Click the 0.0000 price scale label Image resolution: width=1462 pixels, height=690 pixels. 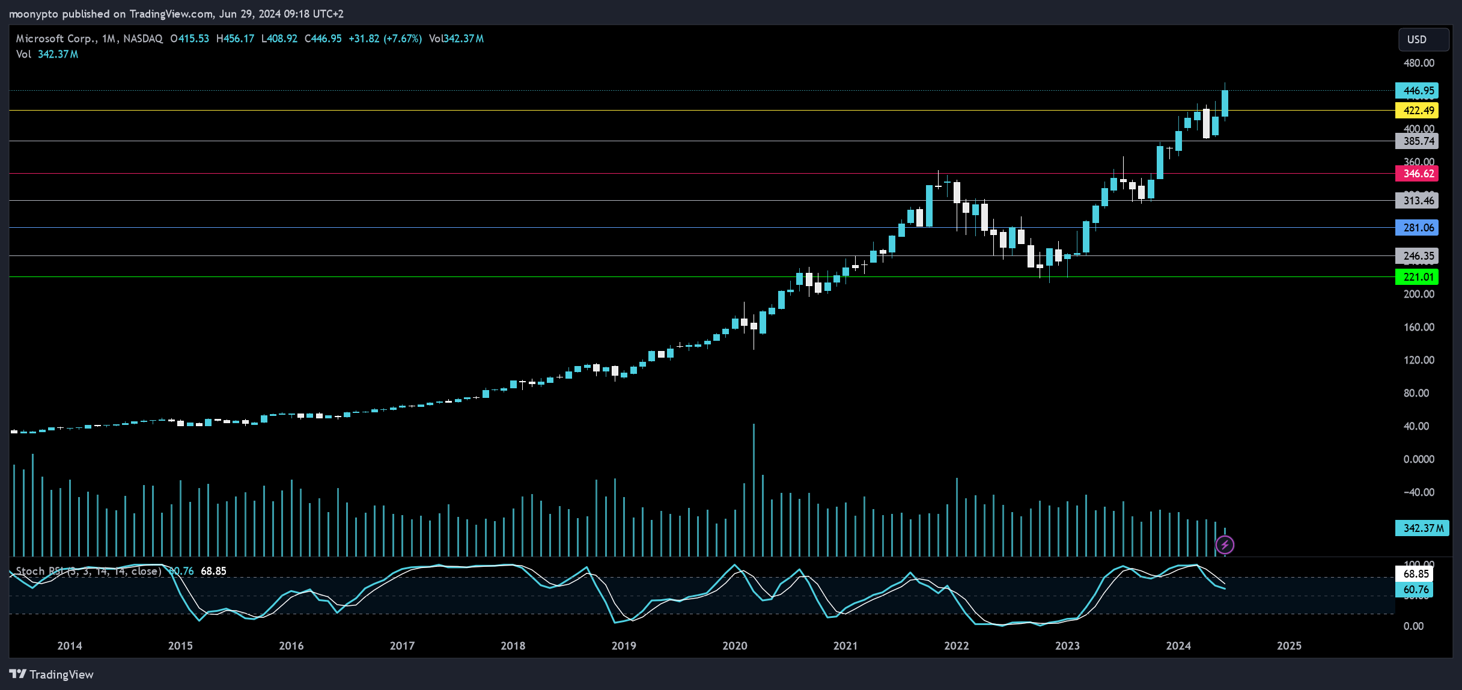pos(1419,459)
